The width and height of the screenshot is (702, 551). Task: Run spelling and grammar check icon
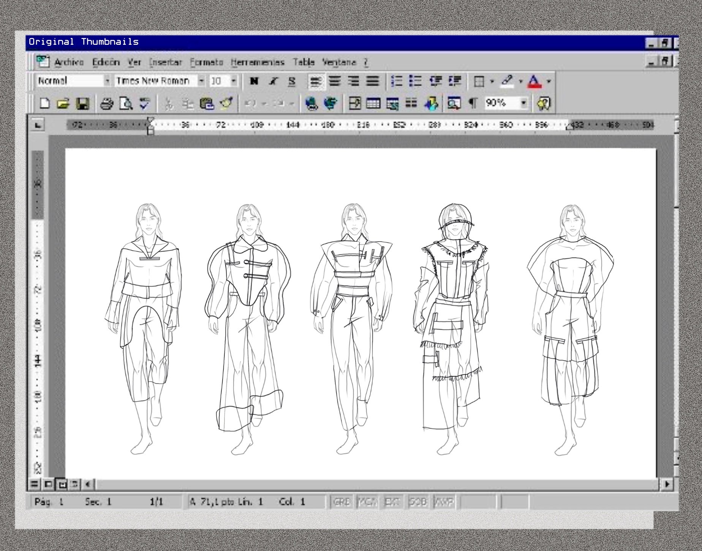[144, 103]
